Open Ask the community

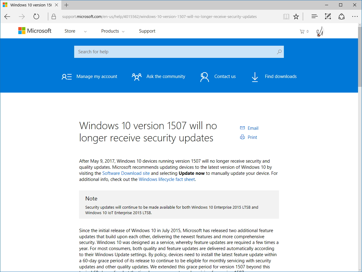coord(166,76)
